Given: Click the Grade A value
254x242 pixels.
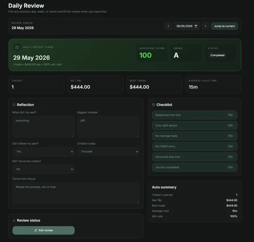Looking at the screenshot, I should tap(176, 55).
